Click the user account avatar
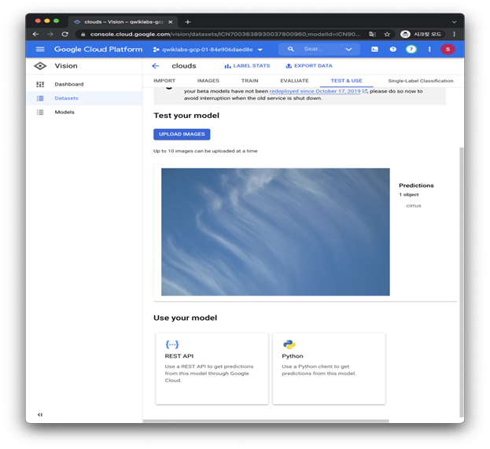The width and height of the screenshot is (490, 449). pos(448,50)
